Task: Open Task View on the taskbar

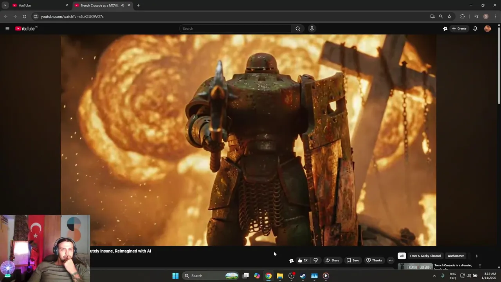Action: 246,276
